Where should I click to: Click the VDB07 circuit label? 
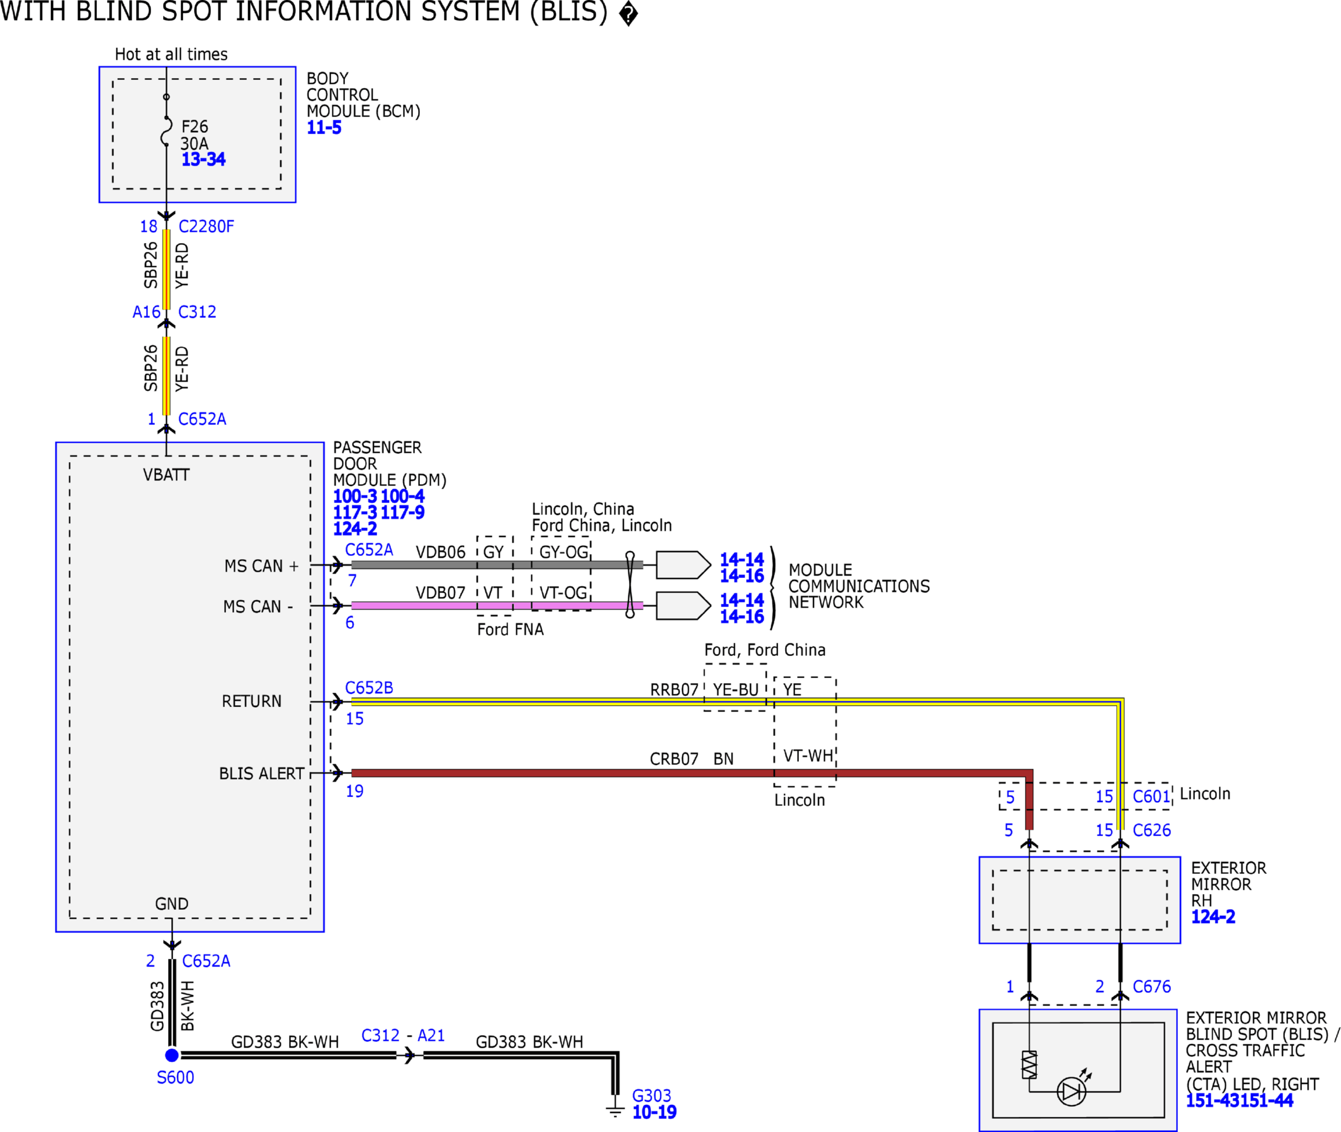click(440, 592)
